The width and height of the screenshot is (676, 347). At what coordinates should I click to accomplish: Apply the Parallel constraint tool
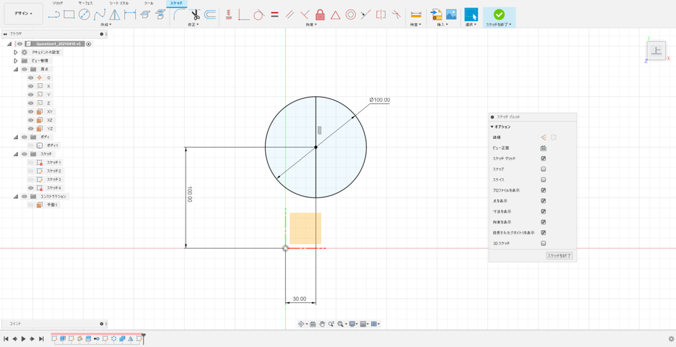pyautogui.click(x=290, y=15)
